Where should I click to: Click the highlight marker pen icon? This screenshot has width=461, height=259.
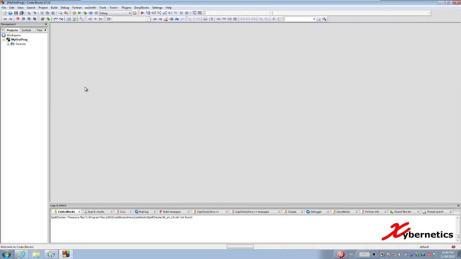pos(166,19)
